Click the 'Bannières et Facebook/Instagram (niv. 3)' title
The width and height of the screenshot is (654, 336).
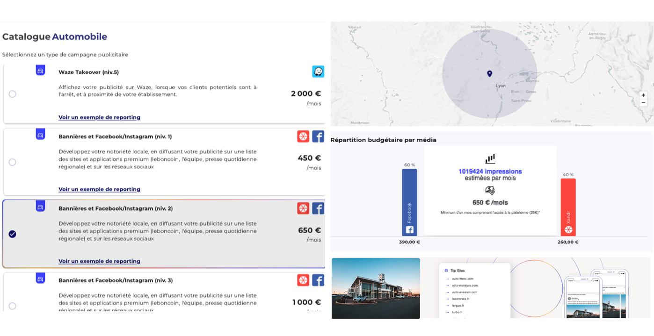point(116,281)
